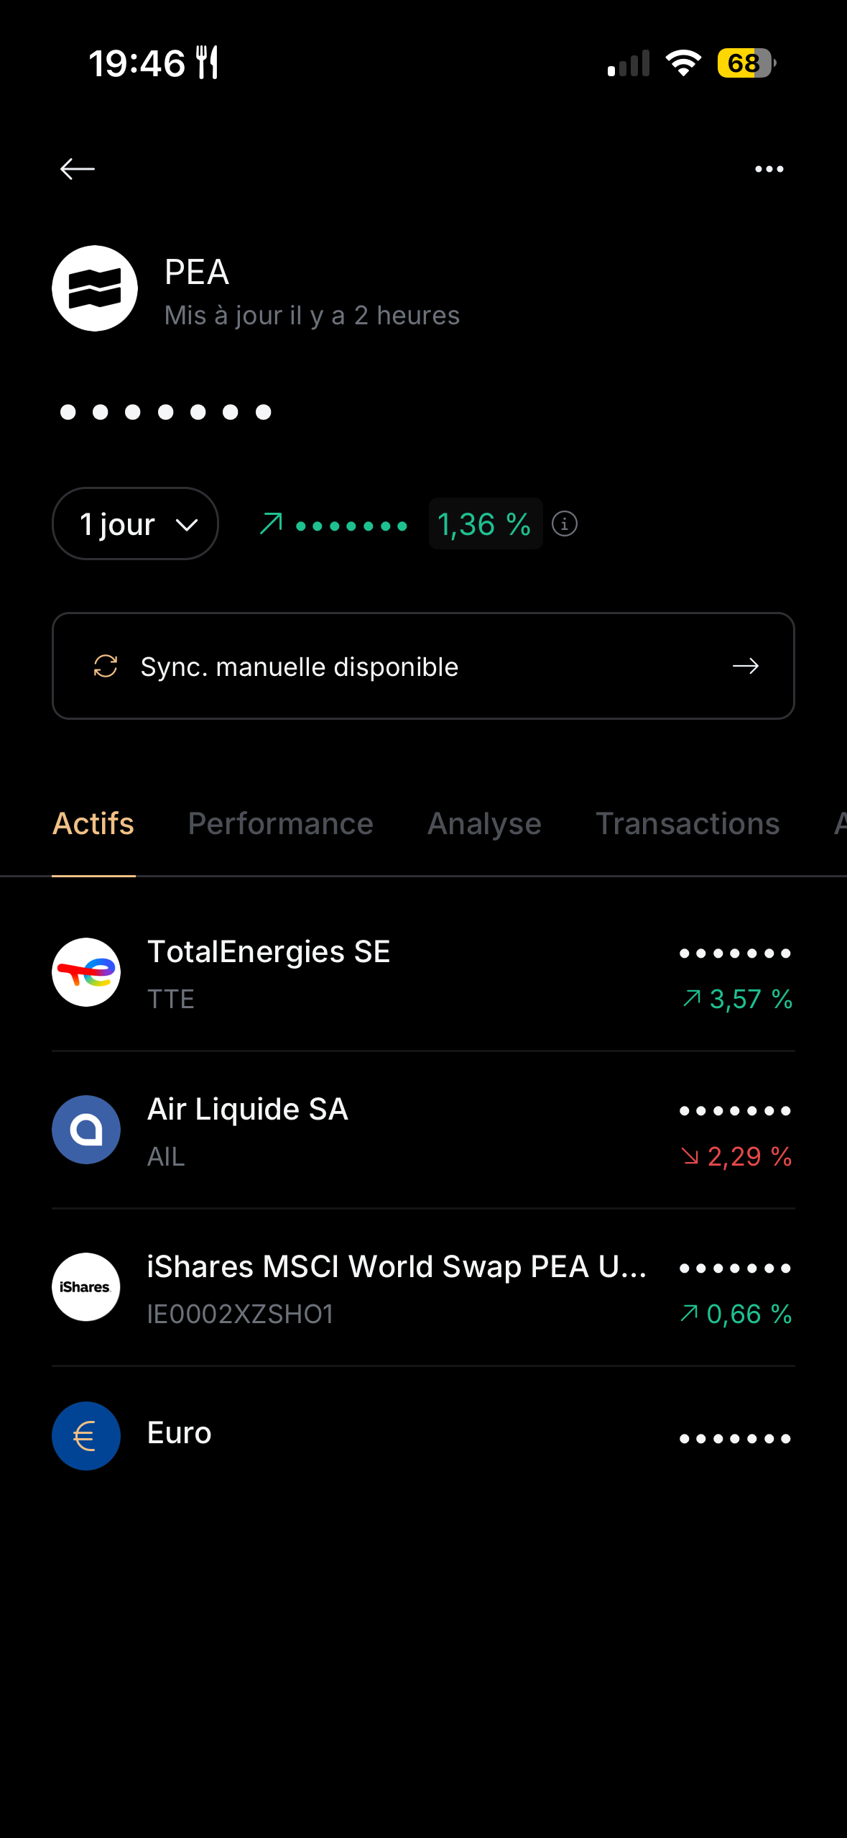Switch to the Performance tab
Viewport: 847px width, 1838px height.
(280, 824)
